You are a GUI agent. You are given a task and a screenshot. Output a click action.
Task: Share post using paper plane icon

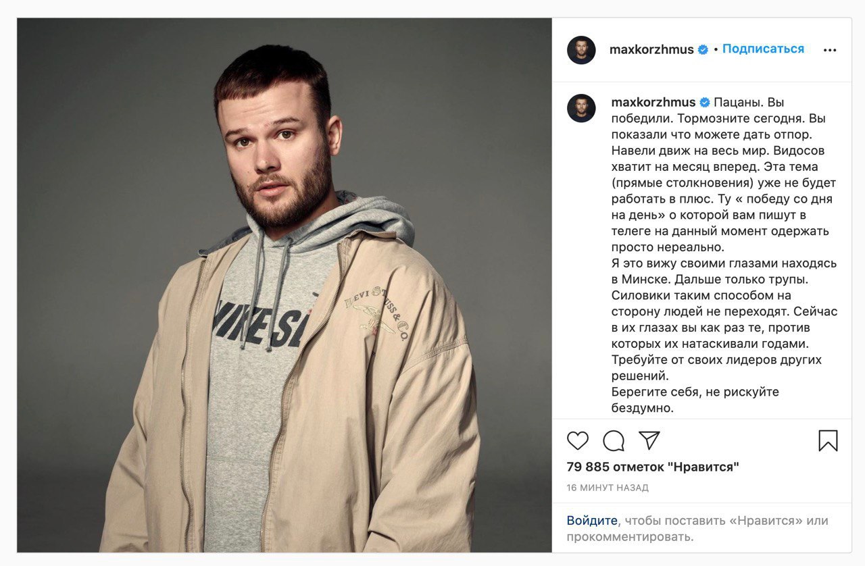pyautogui.click(x=649, y=440)
